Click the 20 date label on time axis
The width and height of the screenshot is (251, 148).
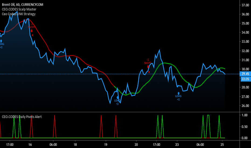(136, 145)
